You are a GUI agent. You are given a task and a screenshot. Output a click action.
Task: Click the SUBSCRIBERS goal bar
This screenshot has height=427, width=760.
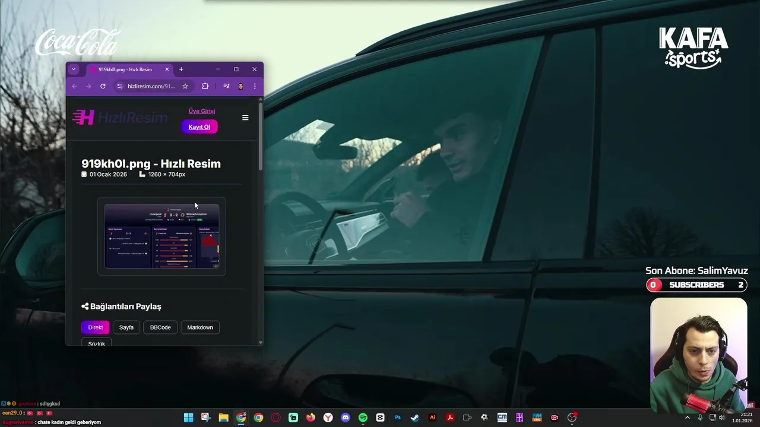tap(696, 285)
